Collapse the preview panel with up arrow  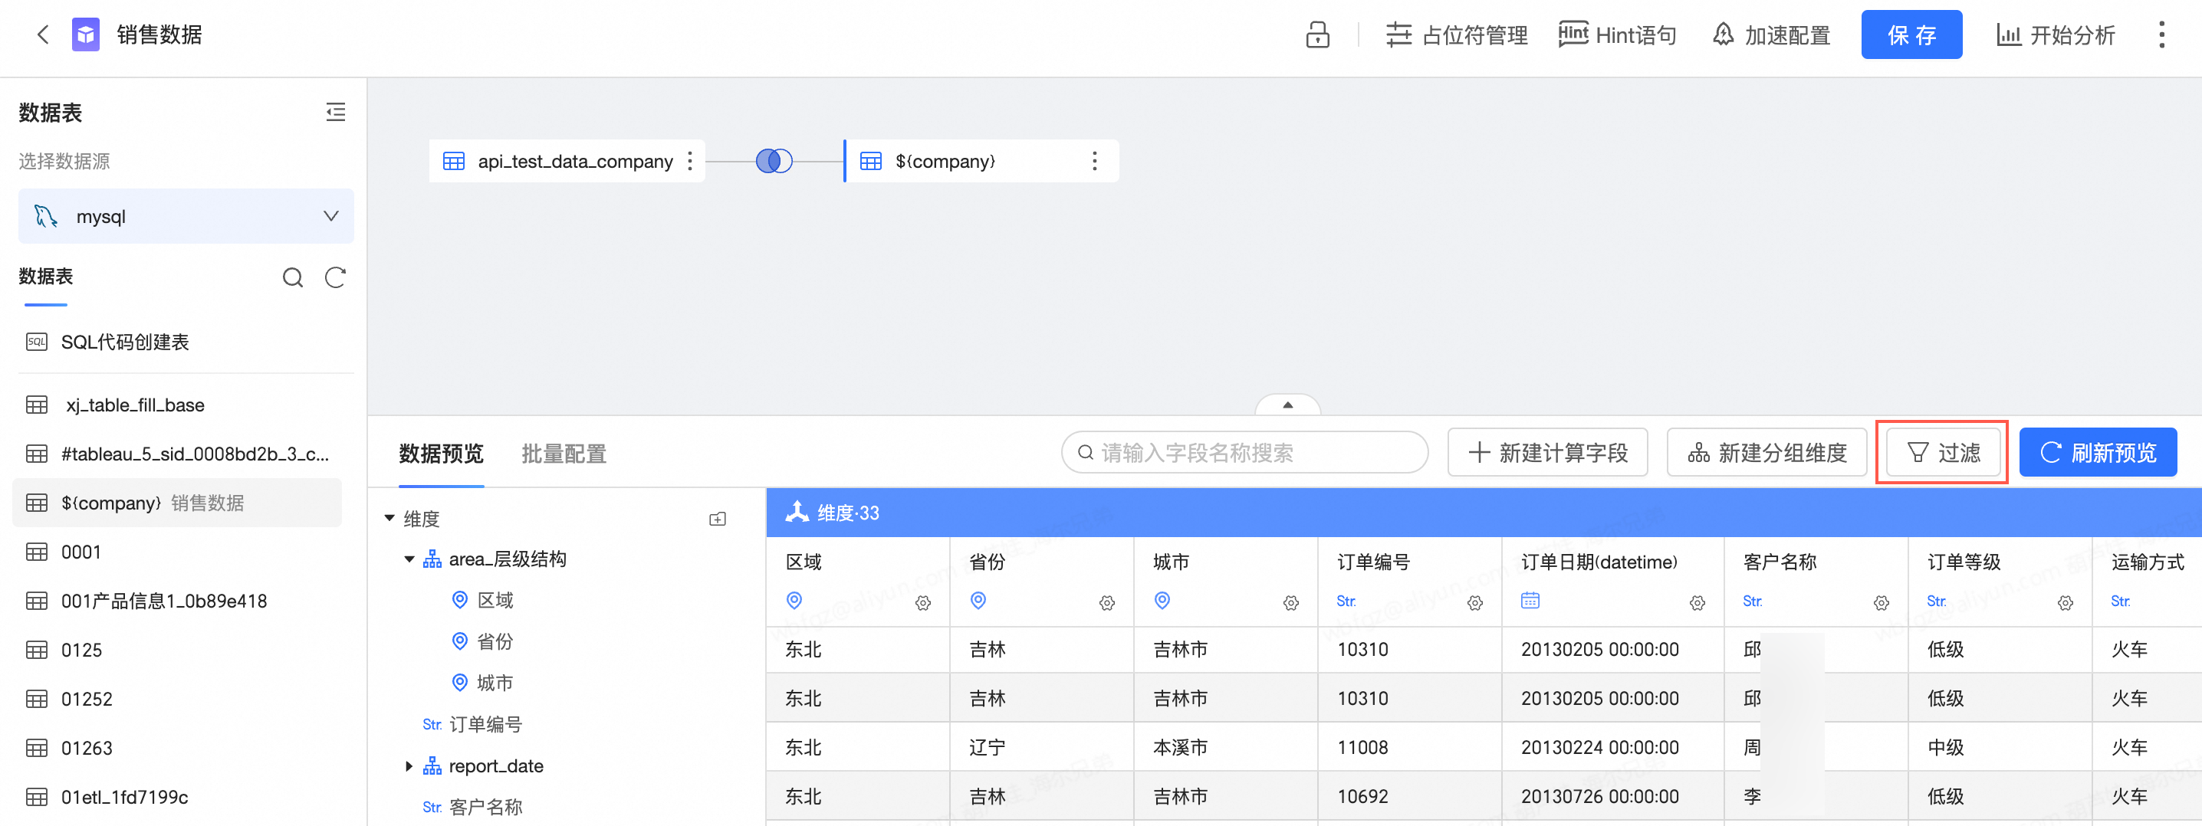pyautogui.click(x=1287, y=404)
